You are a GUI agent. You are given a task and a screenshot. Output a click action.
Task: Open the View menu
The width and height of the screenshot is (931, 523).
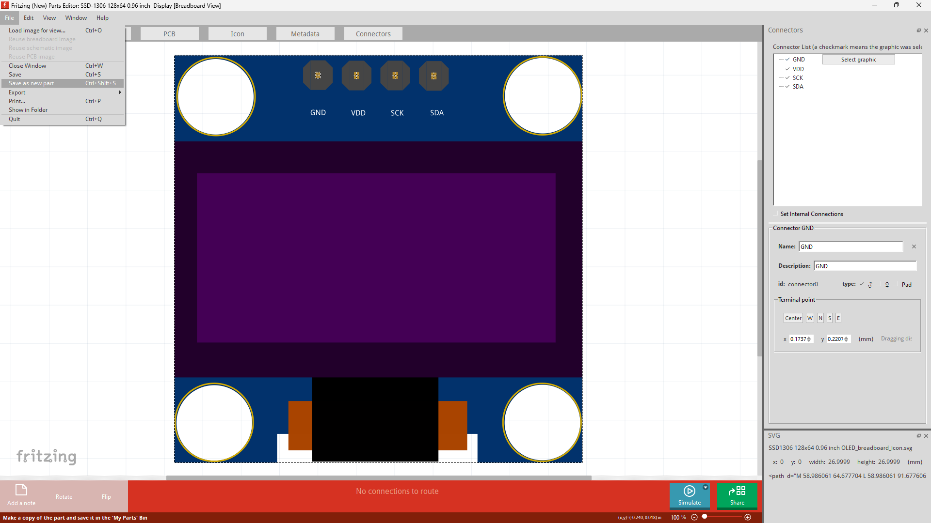[x=49, y=18]
